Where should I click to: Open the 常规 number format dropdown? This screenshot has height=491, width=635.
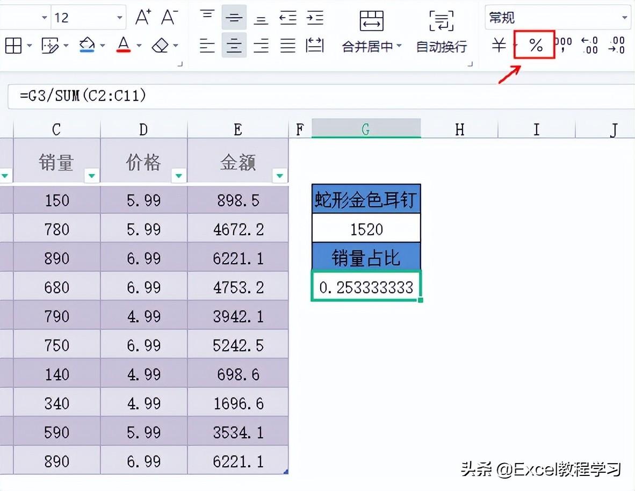[x=624, y=18]
